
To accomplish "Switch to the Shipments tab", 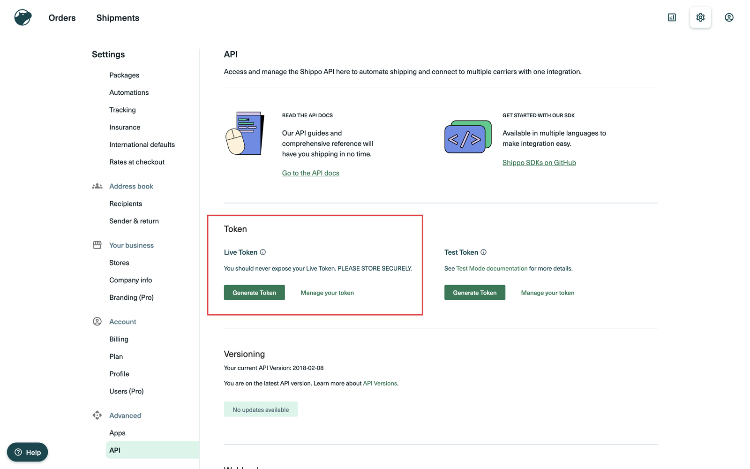I will point(117,18).
